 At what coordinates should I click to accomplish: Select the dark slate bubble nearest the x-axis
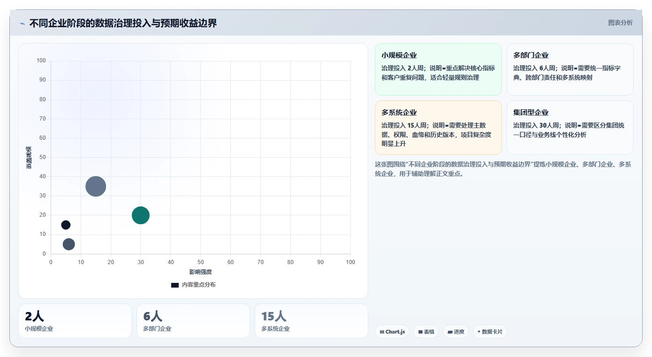[x=69, y=244]
